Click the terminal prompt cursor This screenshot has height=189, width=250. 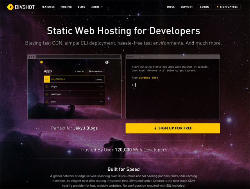pos(136,85)
